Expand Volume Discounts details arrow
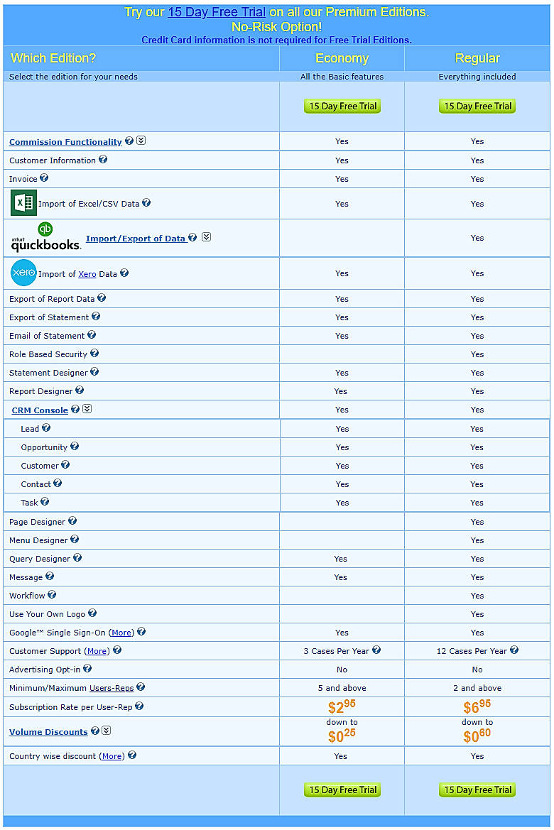This screenshot has width=554, height=830. pyautogui.click(x=107, y=731)
